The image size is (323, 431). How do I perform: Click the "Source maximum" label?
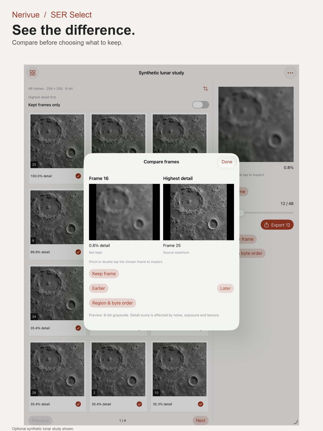(x=176, y=252)
